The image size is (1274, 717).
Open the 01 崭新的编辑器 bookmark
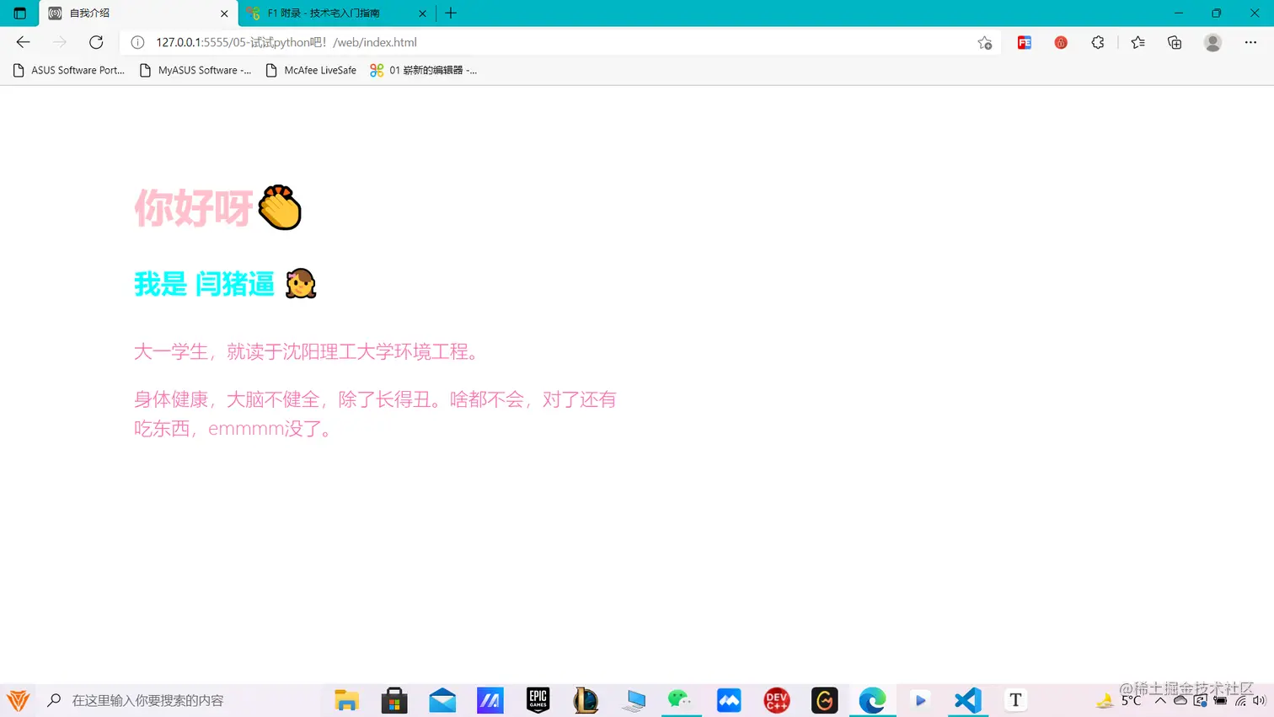point(423,71)
